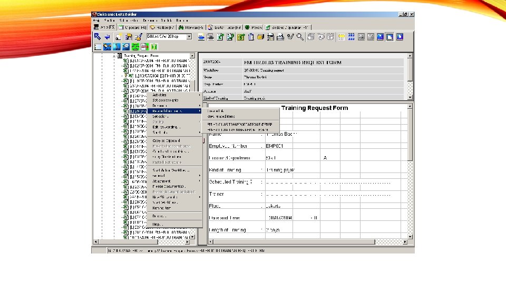Expand the Send to submenu in context menu
This screenshot has height=284, width=506.
174,133
